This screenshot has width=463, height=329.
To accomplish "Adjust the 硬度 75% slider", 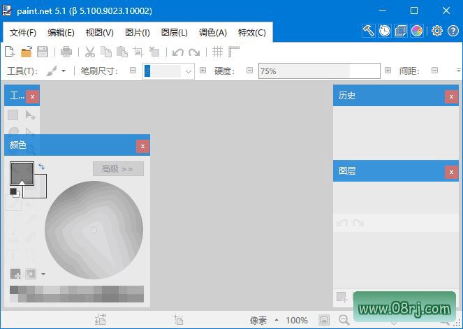I will tap(319, 71).
